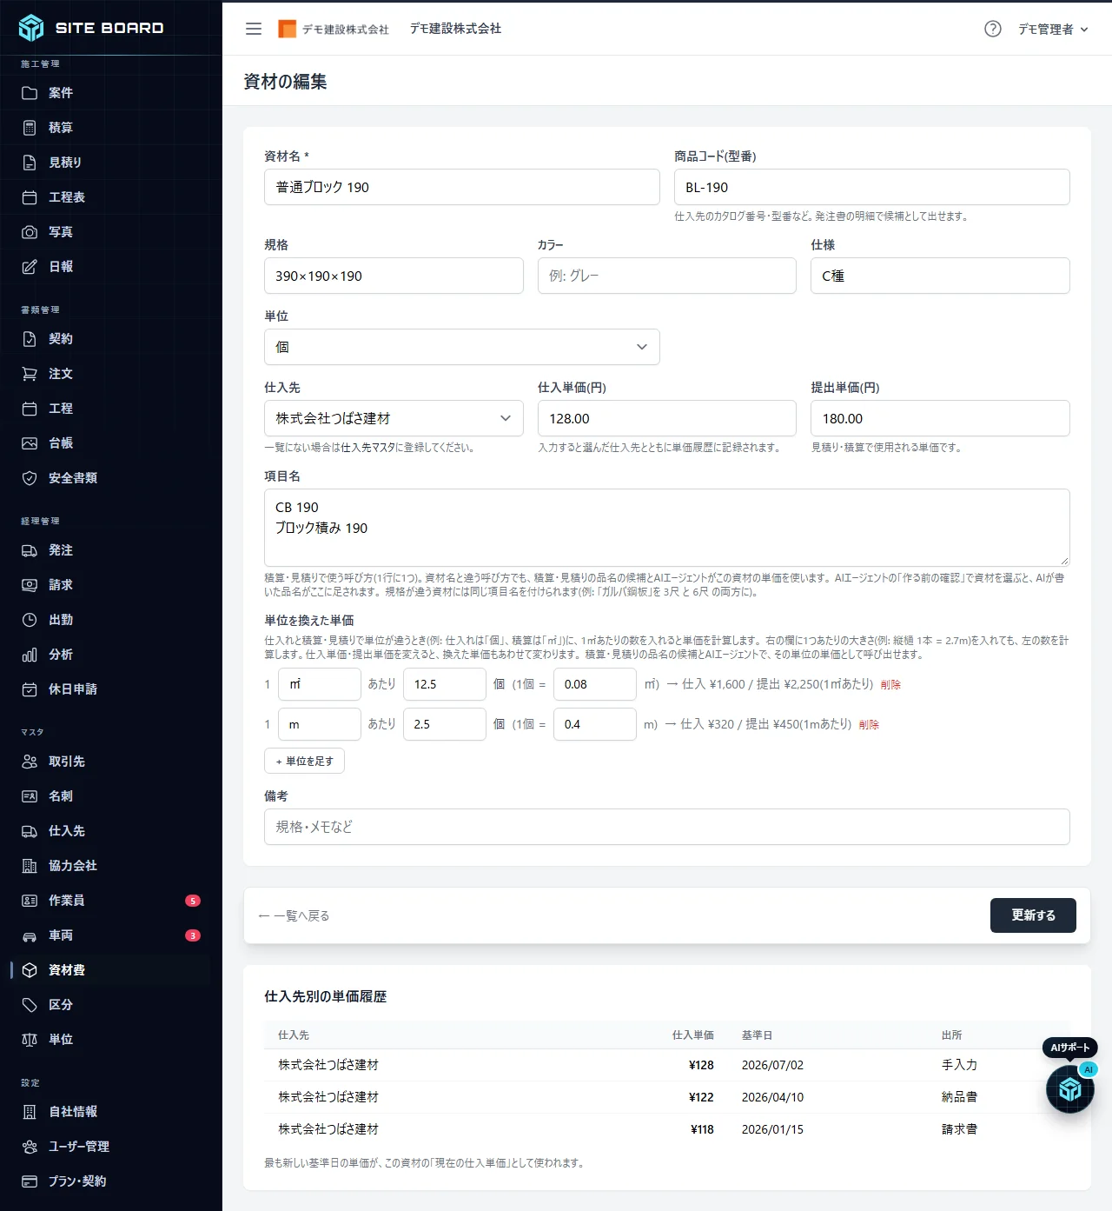The image size is (1112, 1211).
Task: Click the 更新する button
Action: 1033,915
